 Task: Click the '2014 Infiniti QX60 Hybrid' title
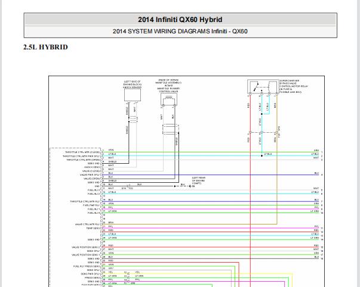[x=180, y=20]
